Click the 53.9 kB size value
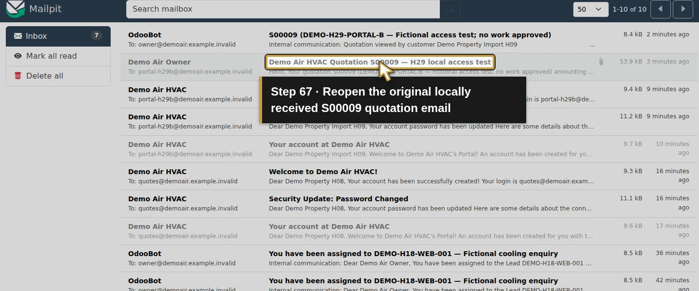The width and height of the screenshot is (699, 291). pos(631,62)
